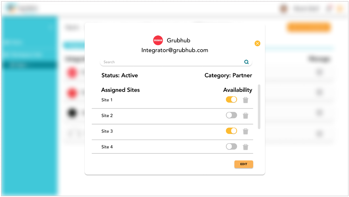Close the Grubhub details dialog
Screen dimensions: 349x197
pyautogui.click(x=257, y=44)
